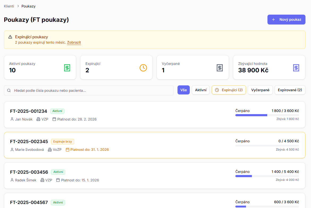
Task: Show Expirující (2) vouchers
Action: (229, 90)
